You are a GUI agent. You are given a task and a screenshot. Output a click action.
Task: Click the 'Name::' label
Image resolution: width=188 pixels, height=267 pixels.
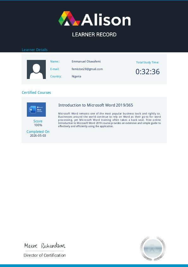point(55,62)
